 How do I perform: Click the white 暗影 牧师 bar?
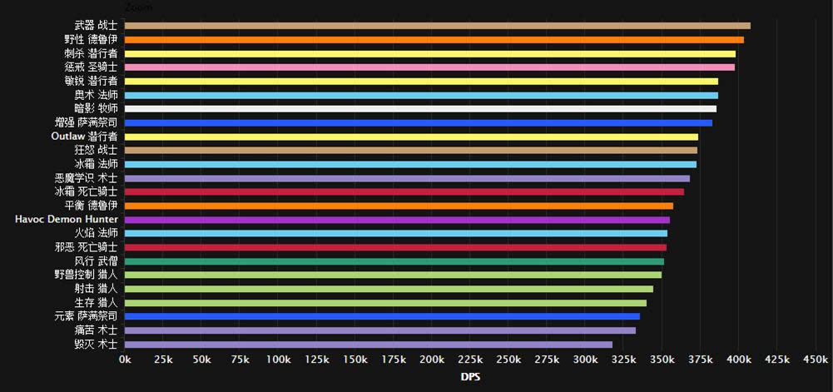(420, 109)
